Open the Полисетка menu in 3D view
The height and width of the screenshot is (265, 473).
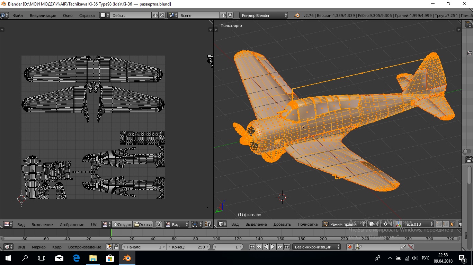pyautogui.click(x=307, y=224)
